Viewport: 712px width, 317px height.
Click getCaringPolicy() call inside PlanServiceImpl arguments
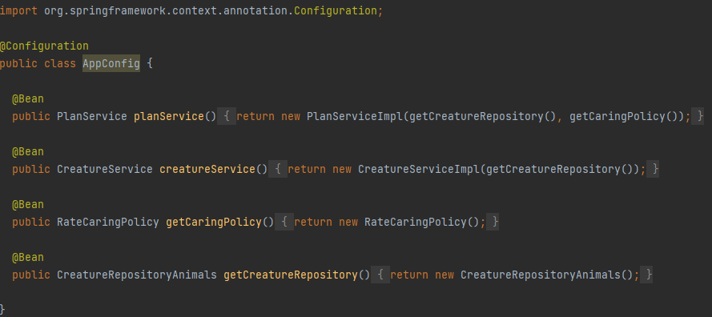click(x=624, y=116)
